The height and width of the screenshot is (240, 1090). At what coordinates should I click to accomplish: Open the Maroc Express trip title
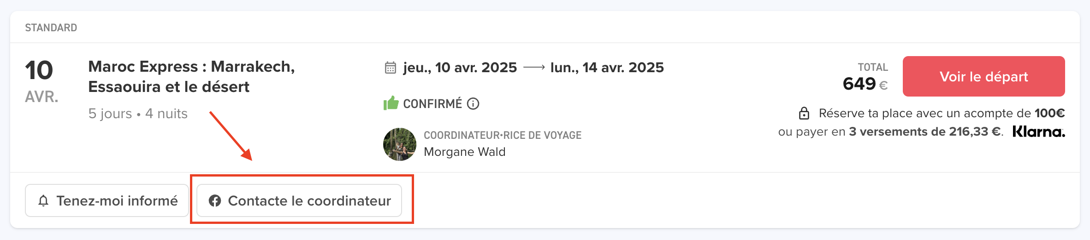(191, 77)
